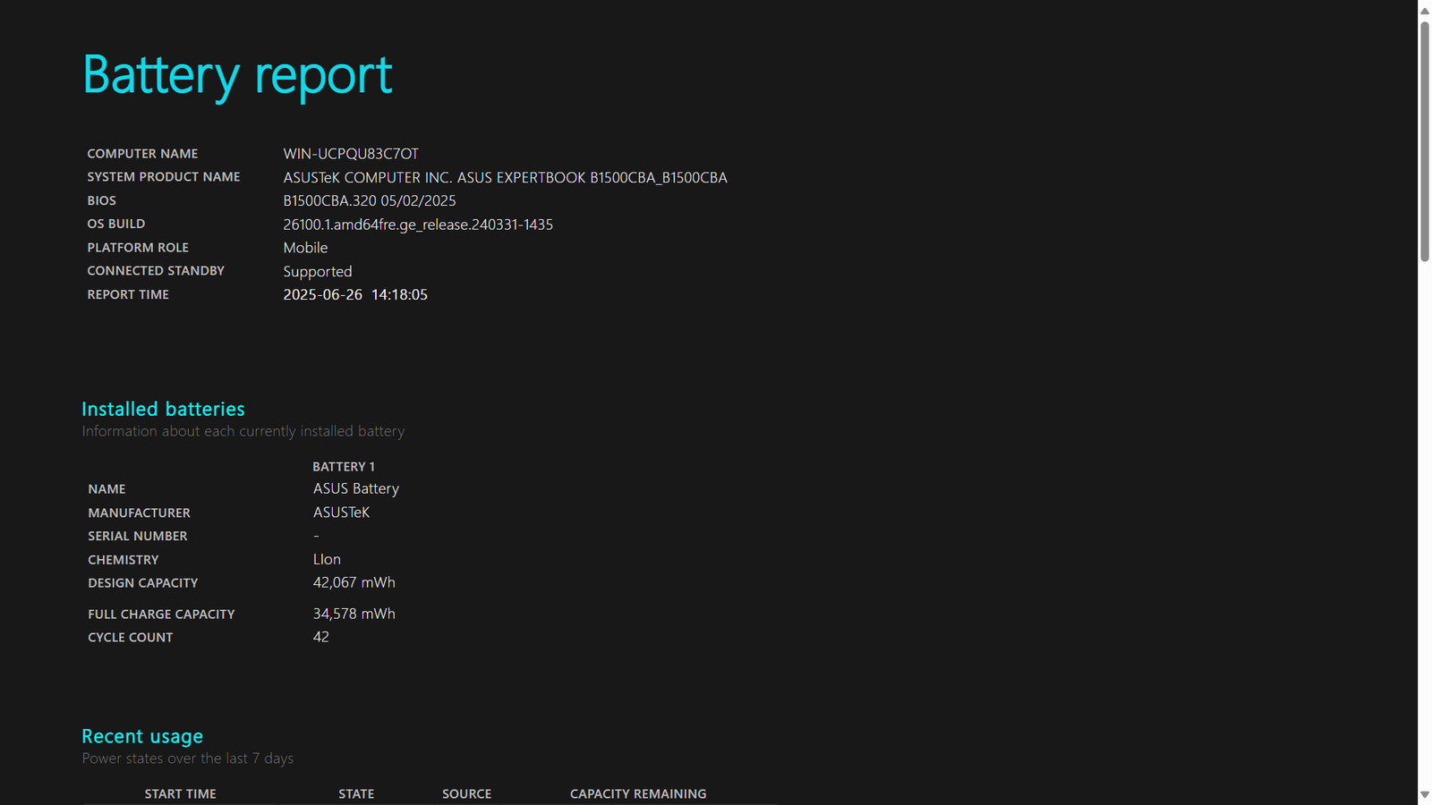
Task: Click the 34,578 mWh full charge value
Action: pos(354,614)
